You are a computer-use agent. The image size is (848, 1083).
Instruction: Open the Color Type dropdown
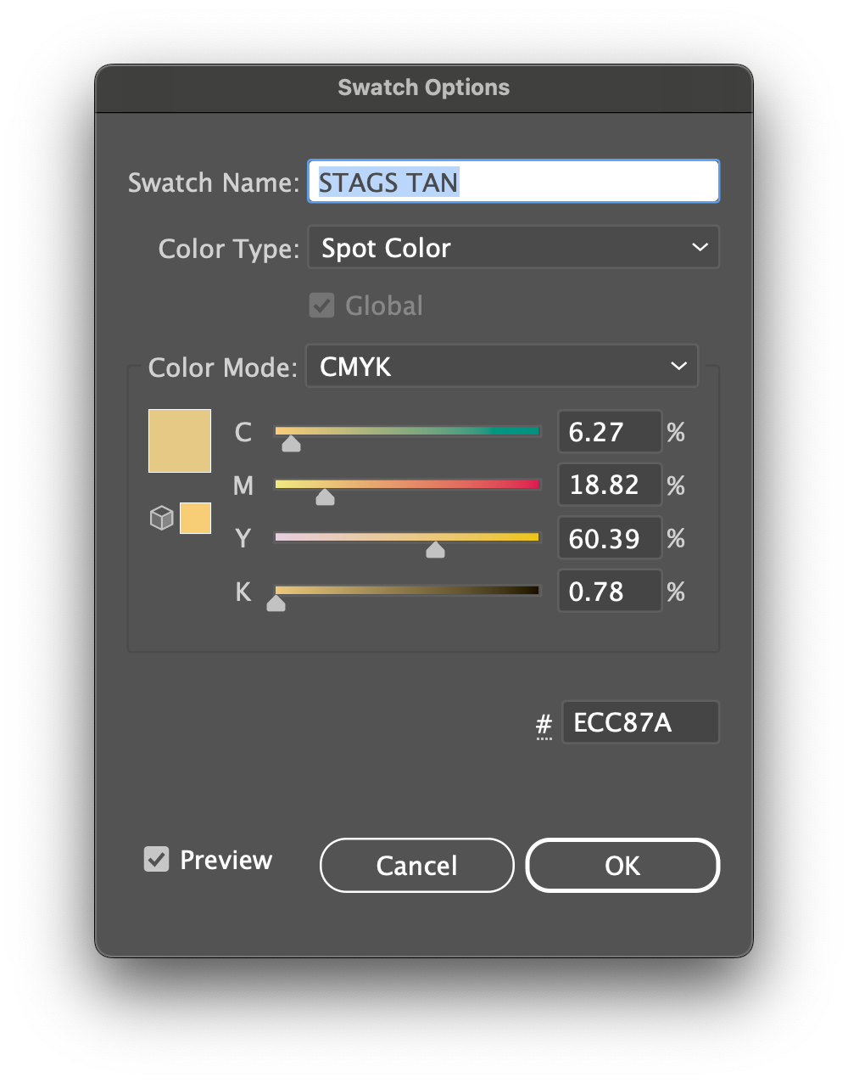513,248
